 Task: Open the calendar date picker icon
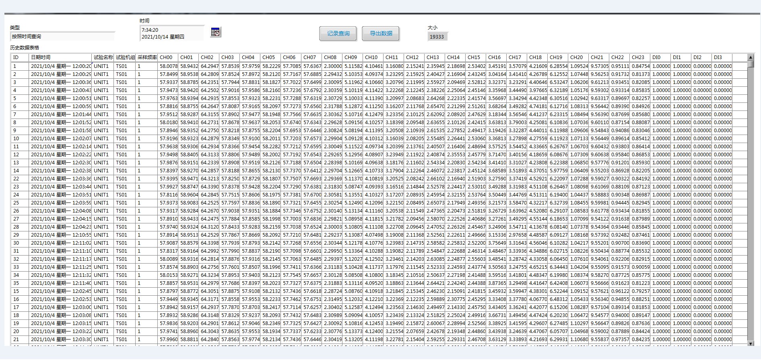tap(216, 32)
